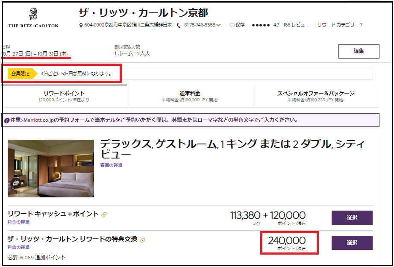This screenshot has width=394, height=267.
Task: Click the リワード カテゴリー 7 text
Action: click(340, 25)
